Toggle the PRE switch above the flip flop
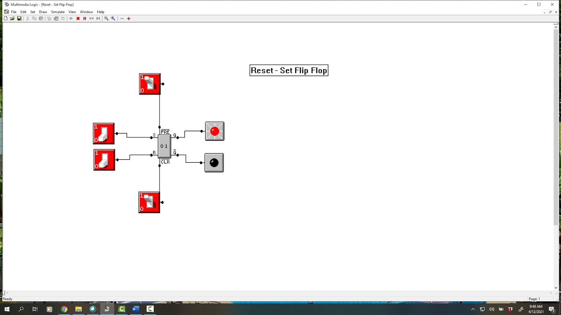The width and height of the screenshot is (561, 315). pyautogui.click(x=150, y=84)
